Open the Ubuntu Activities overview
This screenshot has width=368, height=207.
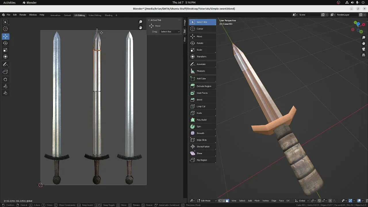(9, 2)
